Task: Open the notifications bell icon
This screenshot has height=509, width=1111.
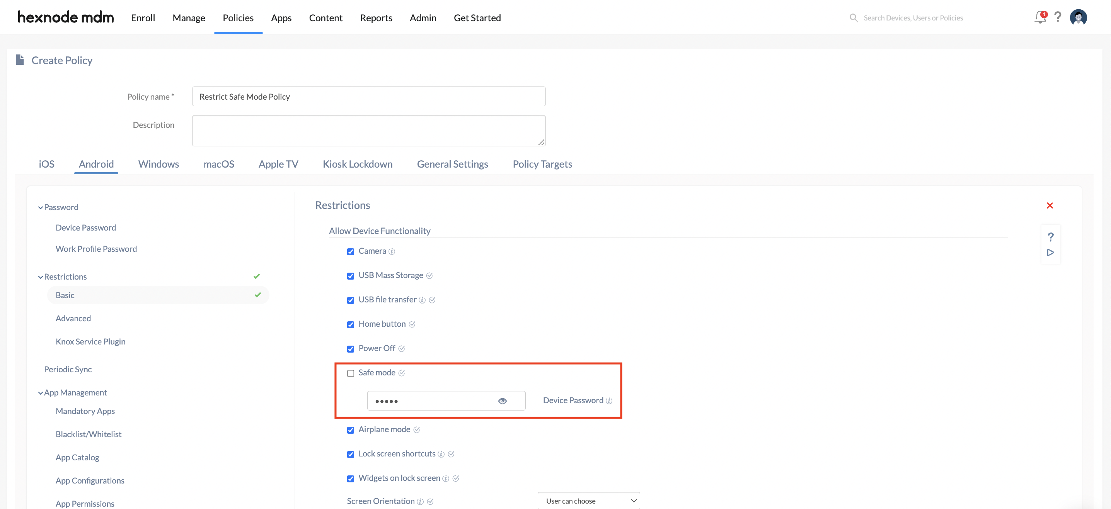Action: (1040, 18)
